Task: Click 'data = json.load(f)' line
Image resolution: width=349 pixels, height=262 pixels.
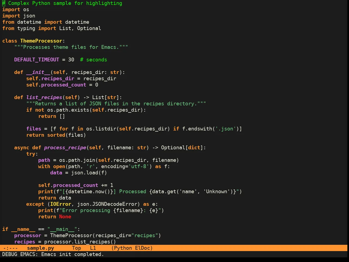Action: (79, 173)
